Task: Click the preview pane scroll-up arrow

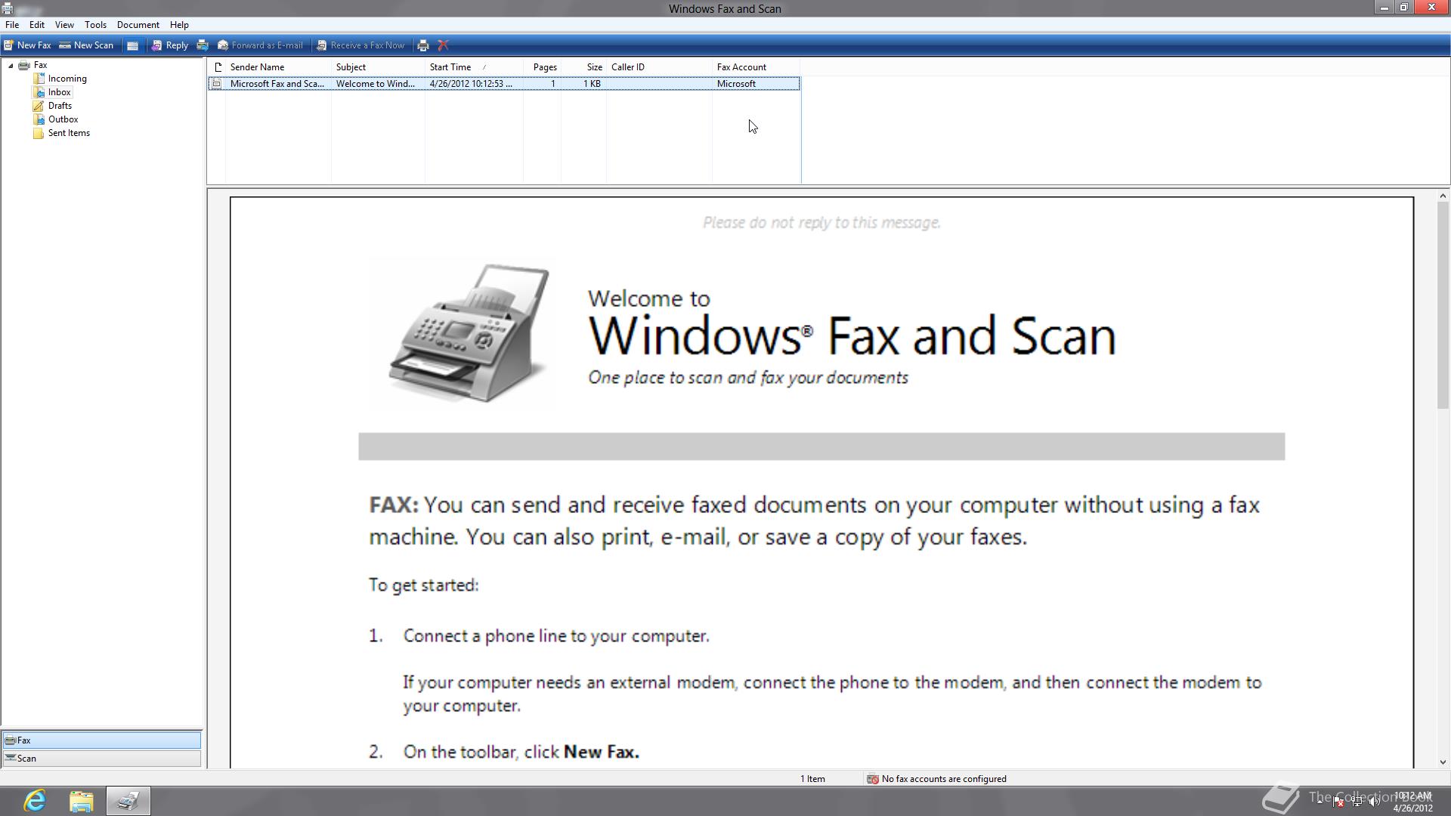Action: [1443, 196]
